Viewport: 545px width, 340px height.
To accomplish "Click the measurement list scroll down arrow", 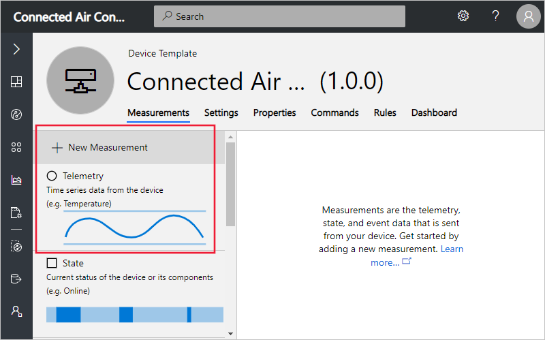I will 230,334.
